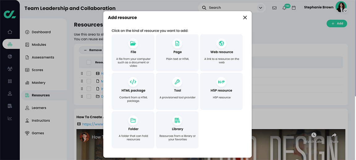Open the target goals icon in left rail
Screen dimensions: 356x160
coord(10,57)
